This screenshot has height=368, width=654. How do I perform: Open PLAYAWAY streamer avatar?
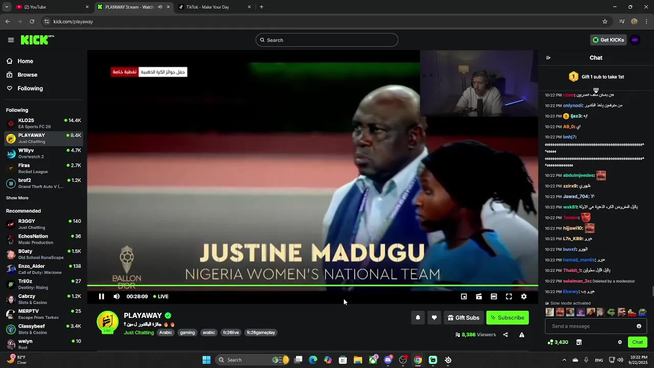(107, 322)
